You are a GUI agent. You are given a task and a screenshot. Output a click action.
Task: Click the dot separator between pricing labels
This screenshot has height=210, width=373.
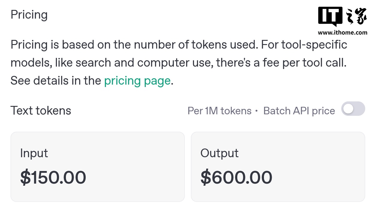[x=256, y=111]
